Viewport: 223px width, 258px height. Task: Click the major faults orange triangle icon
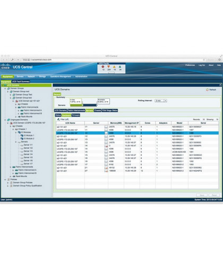tap(108, 67)
